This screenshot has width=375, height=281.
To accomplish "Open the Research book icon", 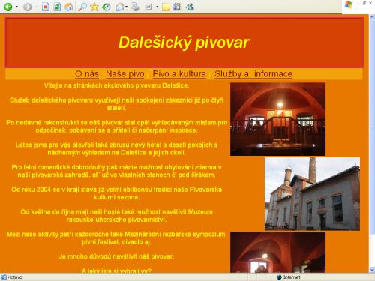I will [177, 7].
